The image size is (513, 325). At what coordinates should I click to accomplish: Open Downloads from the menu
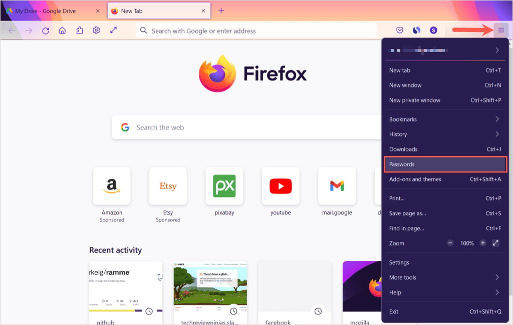point(445,149)
